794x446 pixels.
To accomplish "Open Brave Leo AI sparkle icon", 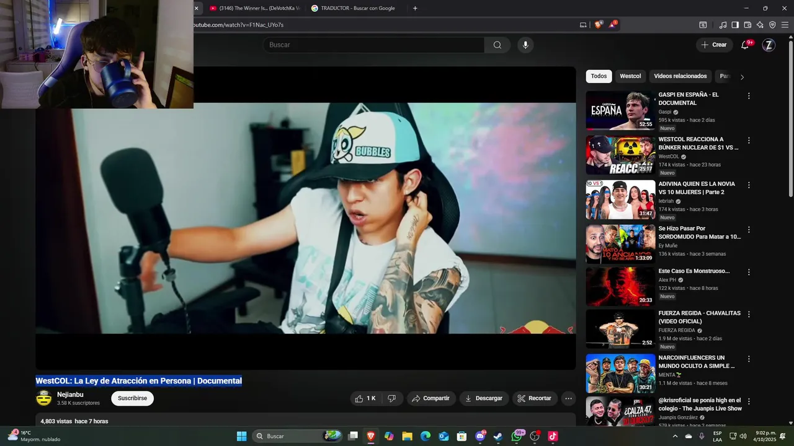I will (x=760, y=25).
